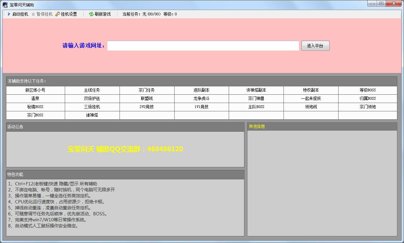Click feature line 6 about 任务先后顺序
404x243 pixels.
[58, 214]
